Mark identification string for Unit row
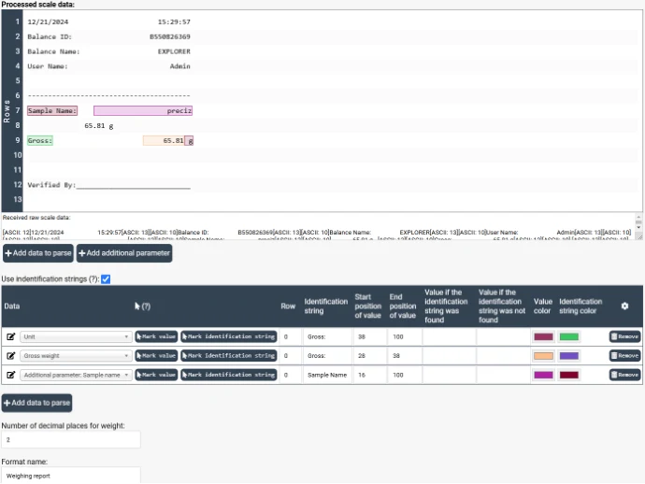This screenshot has height=484, width=645. (x=229, y=336)
